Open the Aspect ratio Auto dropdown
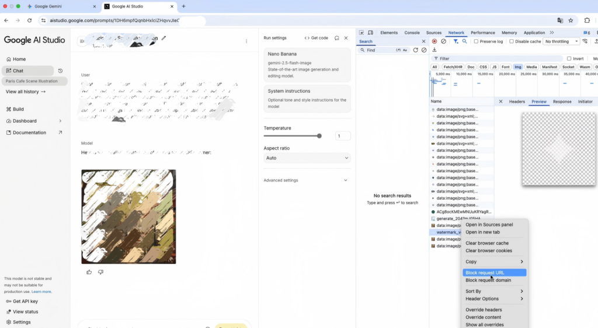Viewport: 598px width, 328px height. (307, 158)
